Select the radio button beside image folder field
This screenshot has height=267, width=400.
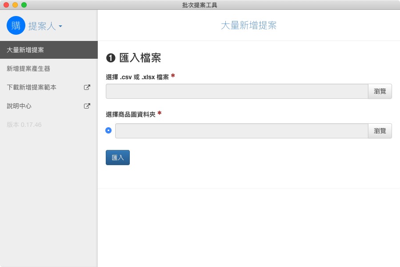coord(108,130)
